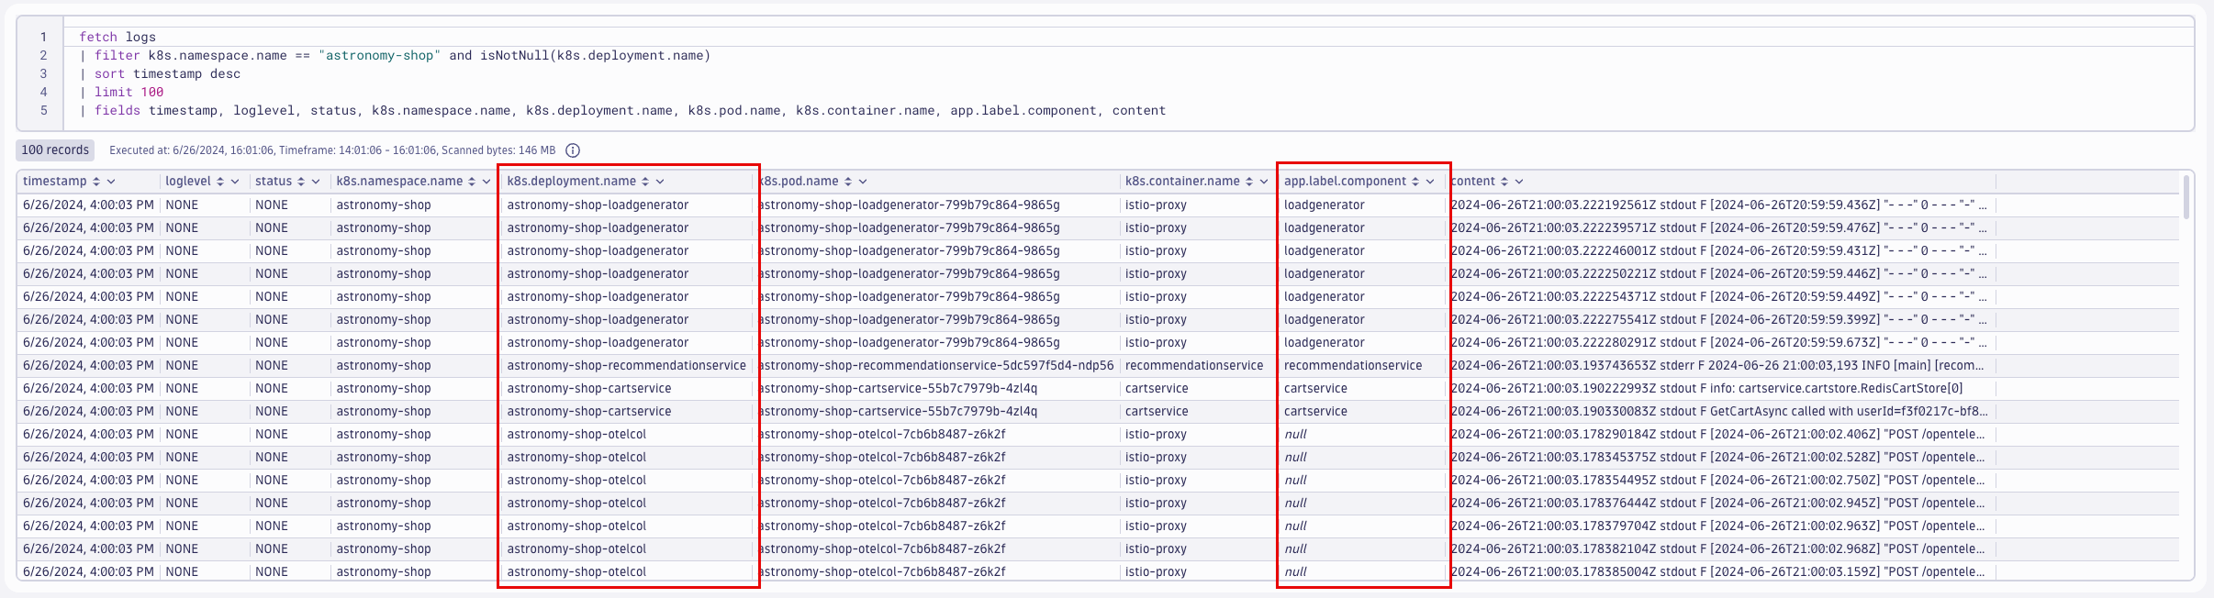The width and height of the screenshot is (2214, 598).
Task: Sort the content column using its arrows
Action: pos(1504,182)
